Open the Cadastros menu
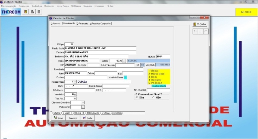This screenshot has height=139, width=258. 37,6
